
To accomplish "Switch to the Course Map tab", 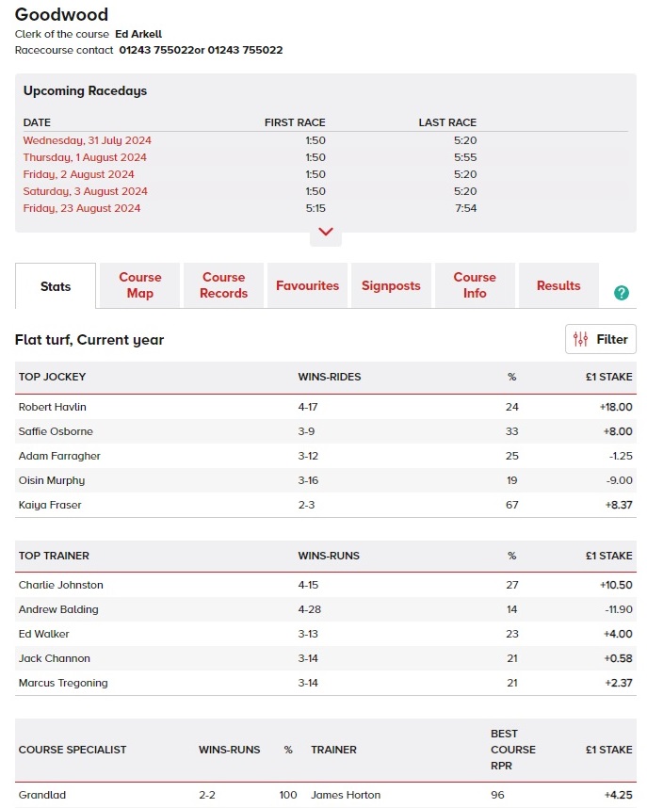I will [x=139, y=285].
